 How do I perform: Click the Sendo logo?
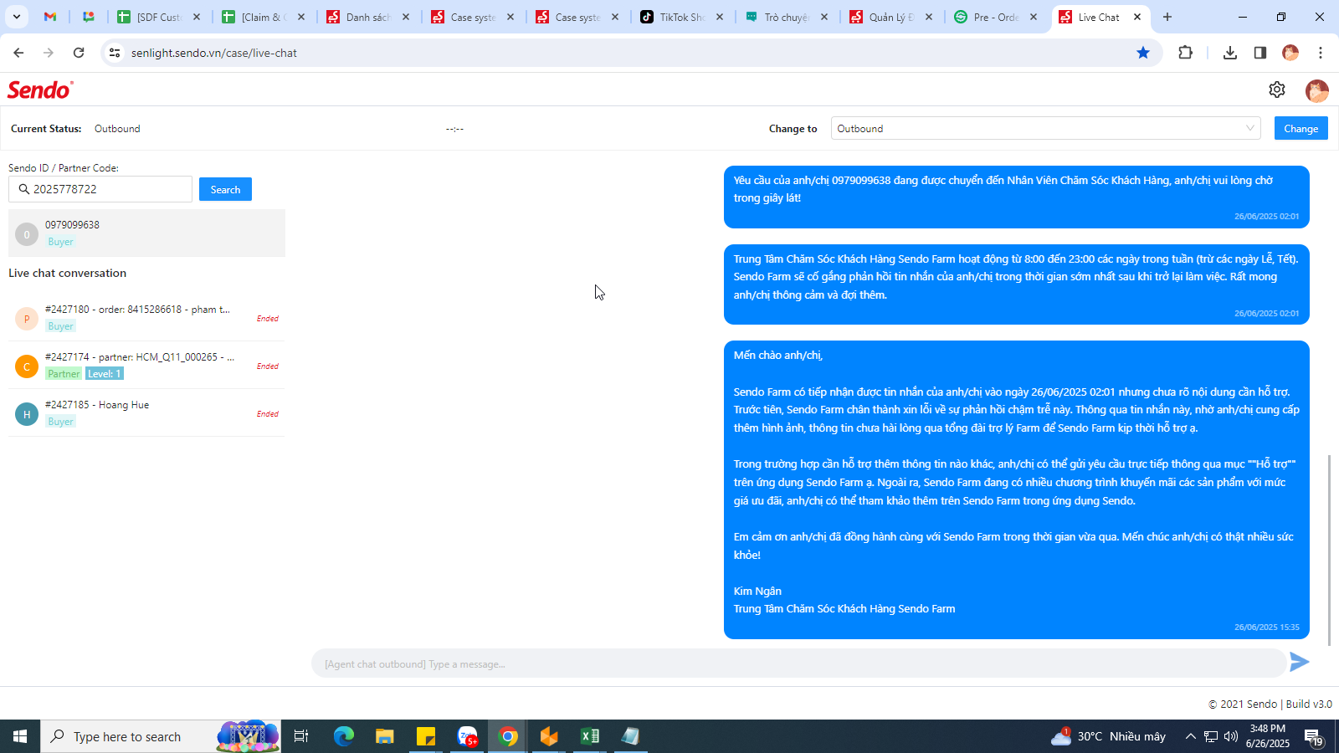40,90
